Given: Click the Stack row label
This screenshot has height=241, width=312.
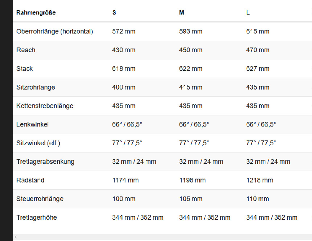Looking at the screenshot, I should (25, 68).
